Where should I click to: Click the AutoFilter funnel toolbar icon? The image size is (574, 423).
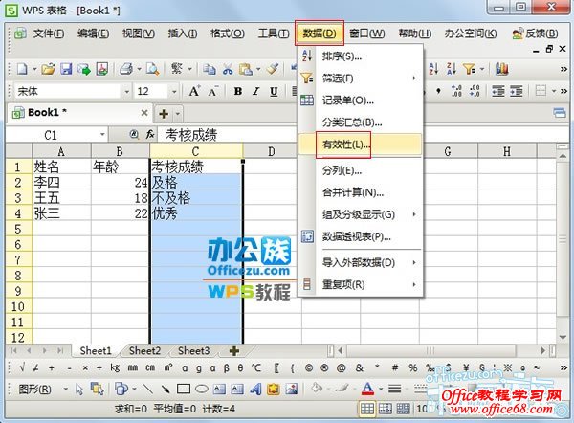(x=469, y=69)
